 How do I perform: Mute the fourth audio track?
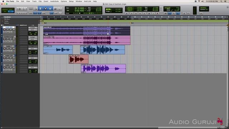click(x=14, y=58)
